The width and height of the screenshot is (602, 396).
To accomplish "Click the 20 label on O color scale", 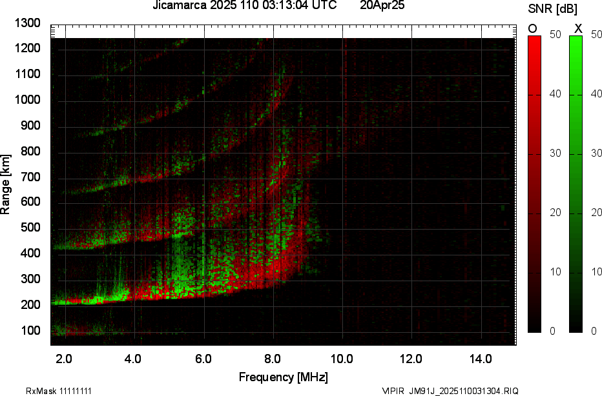I will 555,213.
